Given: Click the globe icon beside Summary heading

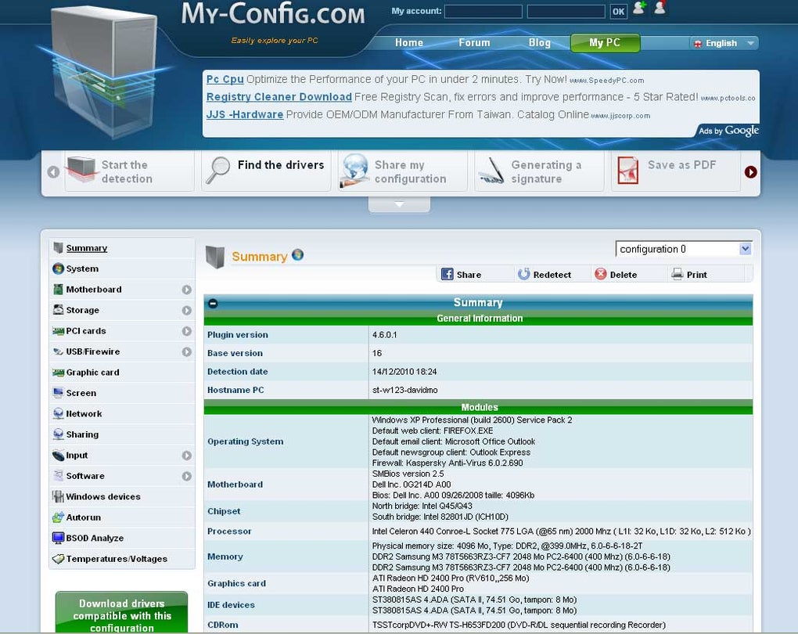Looking at the screenshot, I should tap(298, 254).
